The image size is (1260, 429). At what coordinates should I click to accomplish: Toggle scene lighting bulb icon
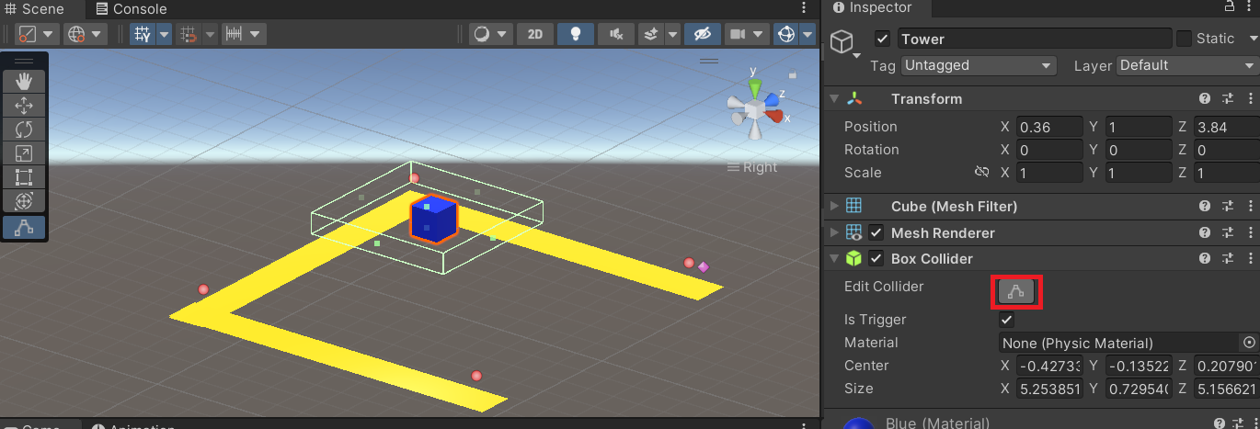click(x=576, y=34)
